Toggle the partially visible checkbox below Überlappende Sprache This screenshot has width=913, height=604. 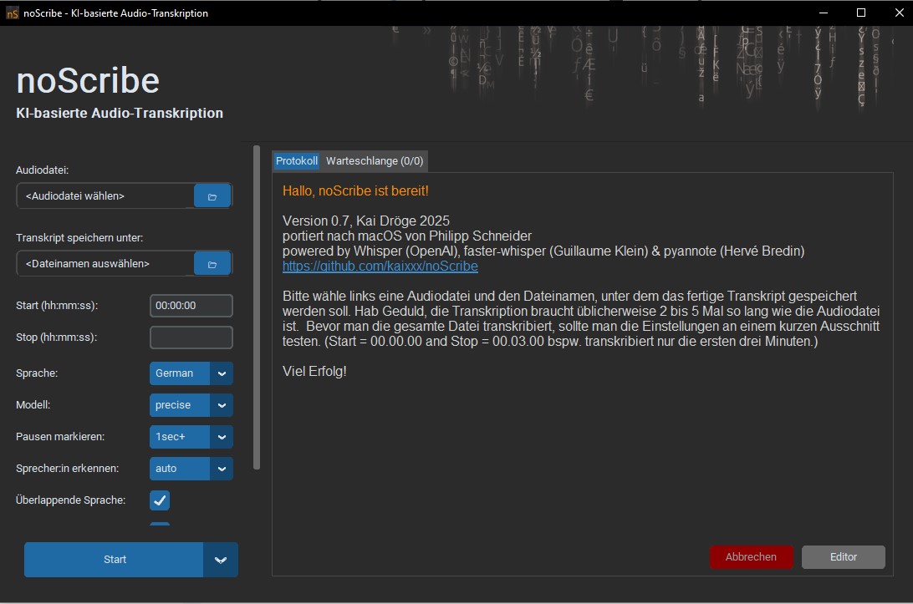click(x=160, y=525)
